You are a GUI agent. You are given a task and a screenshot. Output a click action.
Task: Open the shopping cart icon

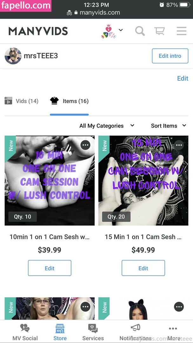160,31
